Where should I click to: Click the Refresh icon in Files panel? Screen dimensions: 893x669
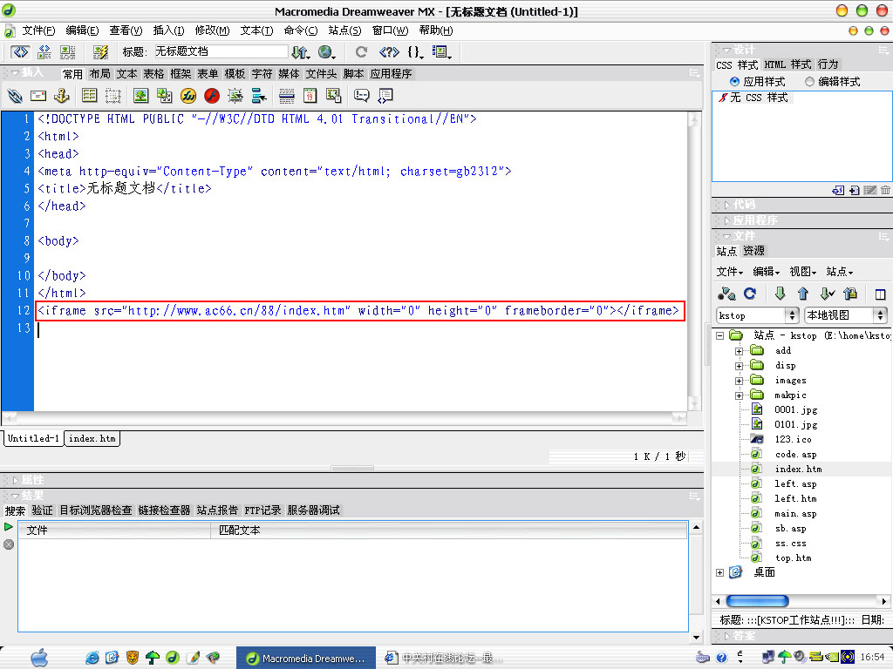point(749,294)
